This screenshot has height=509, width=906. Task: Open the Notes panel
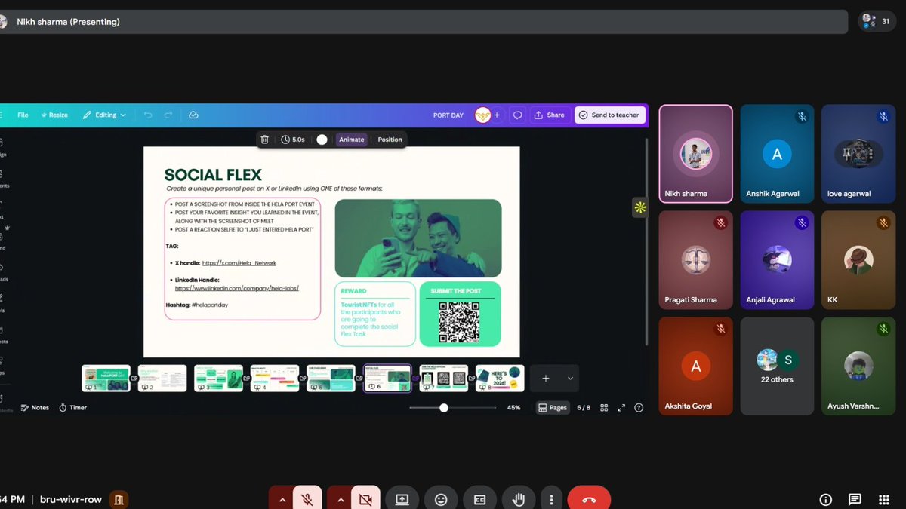click(x=35, y=407)
